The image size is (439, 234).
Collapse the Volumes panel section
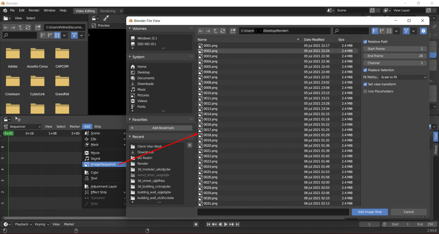pyautogui.click(x=130, y=29)
